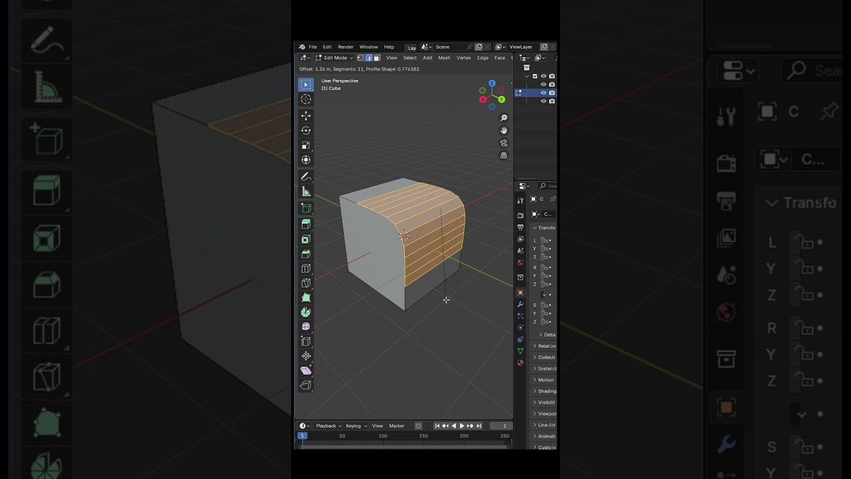Open the Render properties tab
The height and width of the screenshot is (479, 851).
521,216
